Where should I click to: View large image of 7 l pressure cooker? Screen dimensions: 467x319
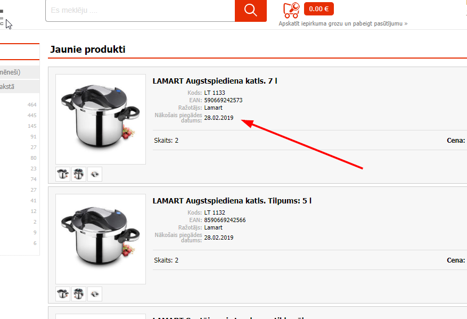[x=101, y=119]
